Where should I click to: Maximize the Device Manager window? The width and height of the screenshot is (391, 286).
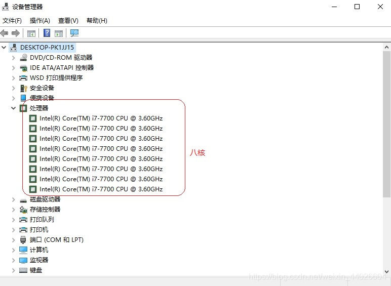[x=357, y=7]
